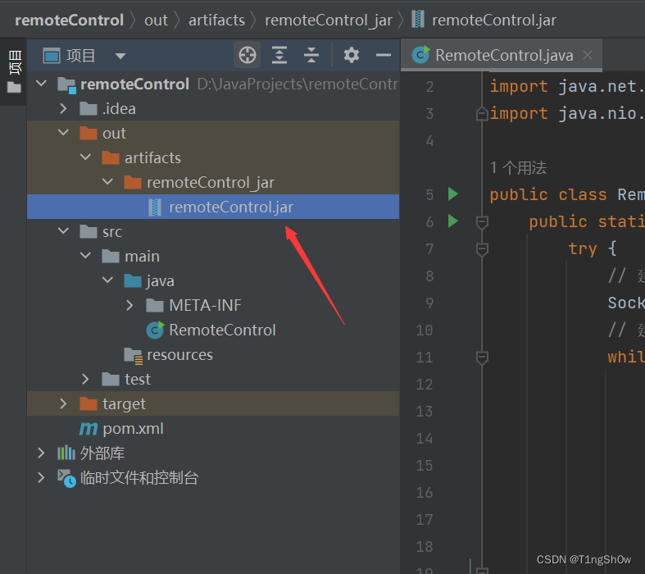Click the resources folder icon

(134, 356)
